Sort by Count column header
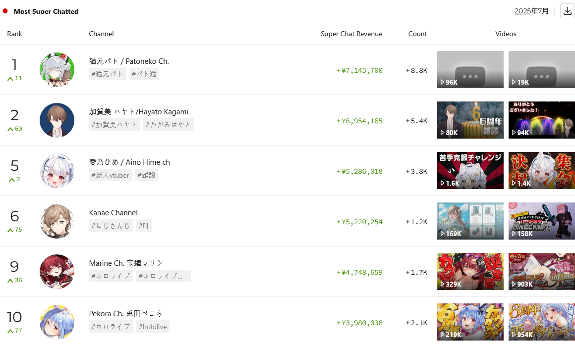Viewport: 575px width, 345px height. [417, 34]
